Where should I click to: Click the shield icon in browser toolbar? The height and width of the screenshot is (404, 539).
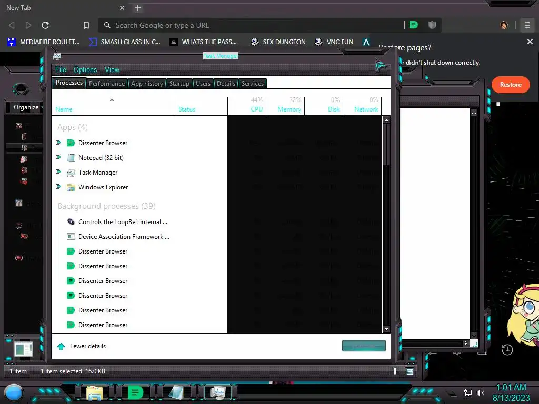(x=432, y=25)
